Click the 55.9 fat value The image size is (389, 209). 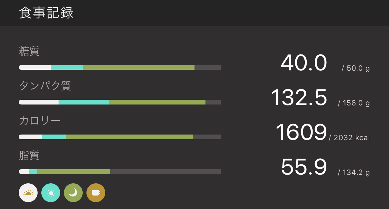(x=304, y=167)
